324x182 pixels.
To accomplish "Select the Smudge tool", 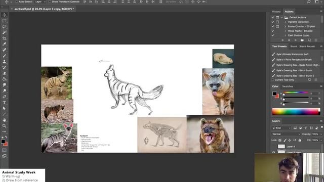I will pyautogui.click(x=4, y=85).
